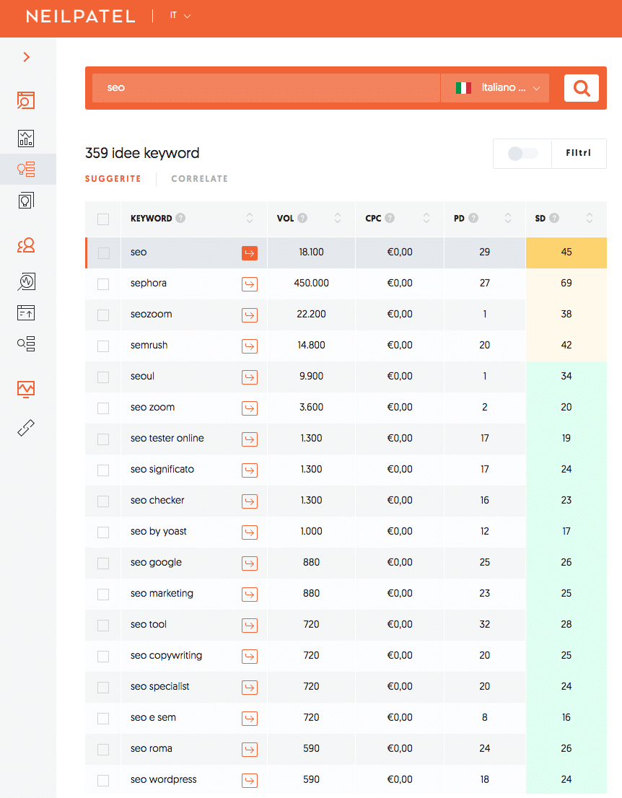The width and height of the screenshot is (622, 798).
Task: Click the search magnifier button
Action: [582, 88]
